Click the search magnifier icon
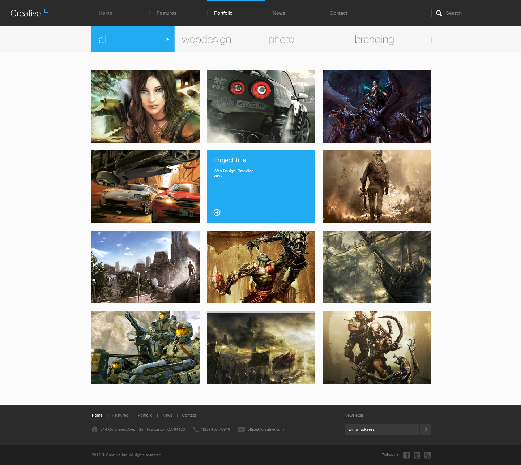 point(439,13)
